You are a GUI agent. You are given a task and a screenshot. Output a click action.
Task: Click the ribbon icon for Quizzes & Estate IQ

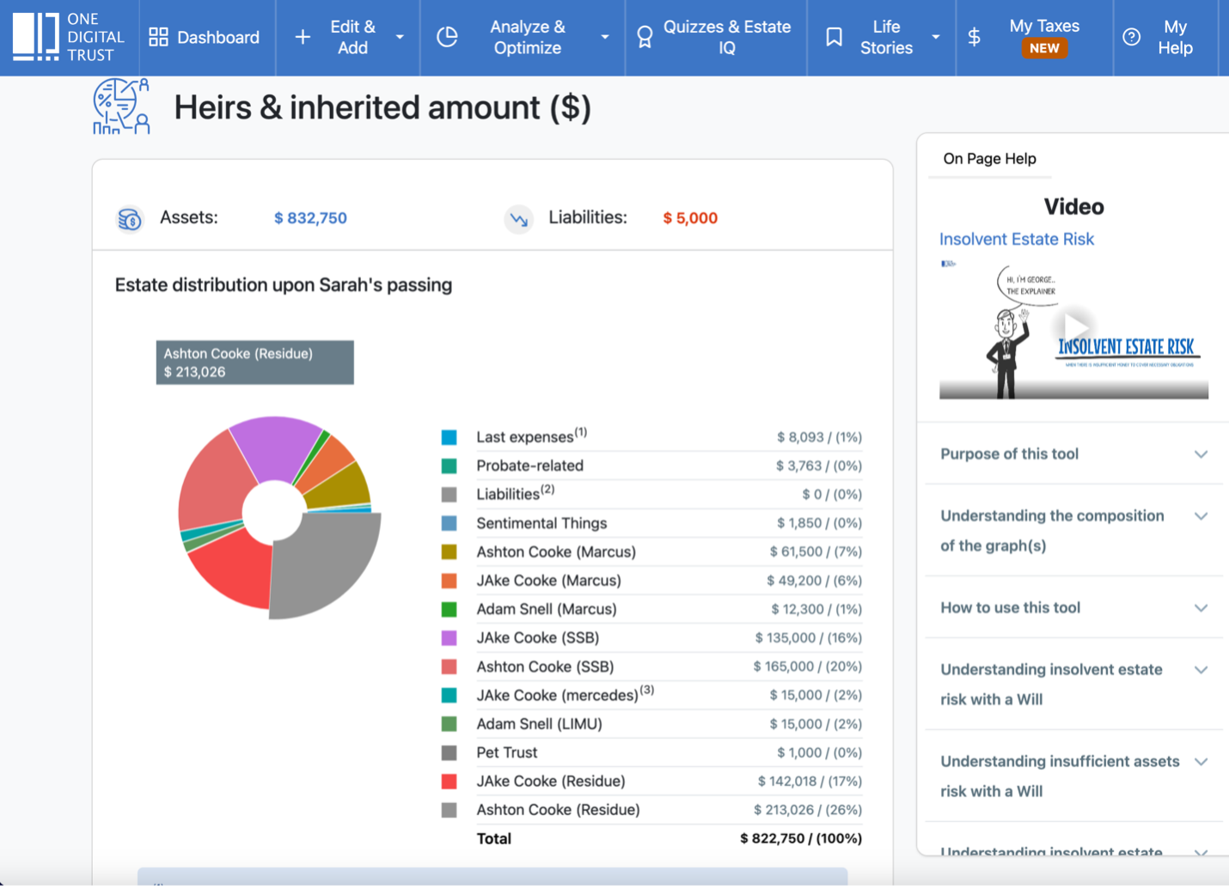(x=645, y=37)
